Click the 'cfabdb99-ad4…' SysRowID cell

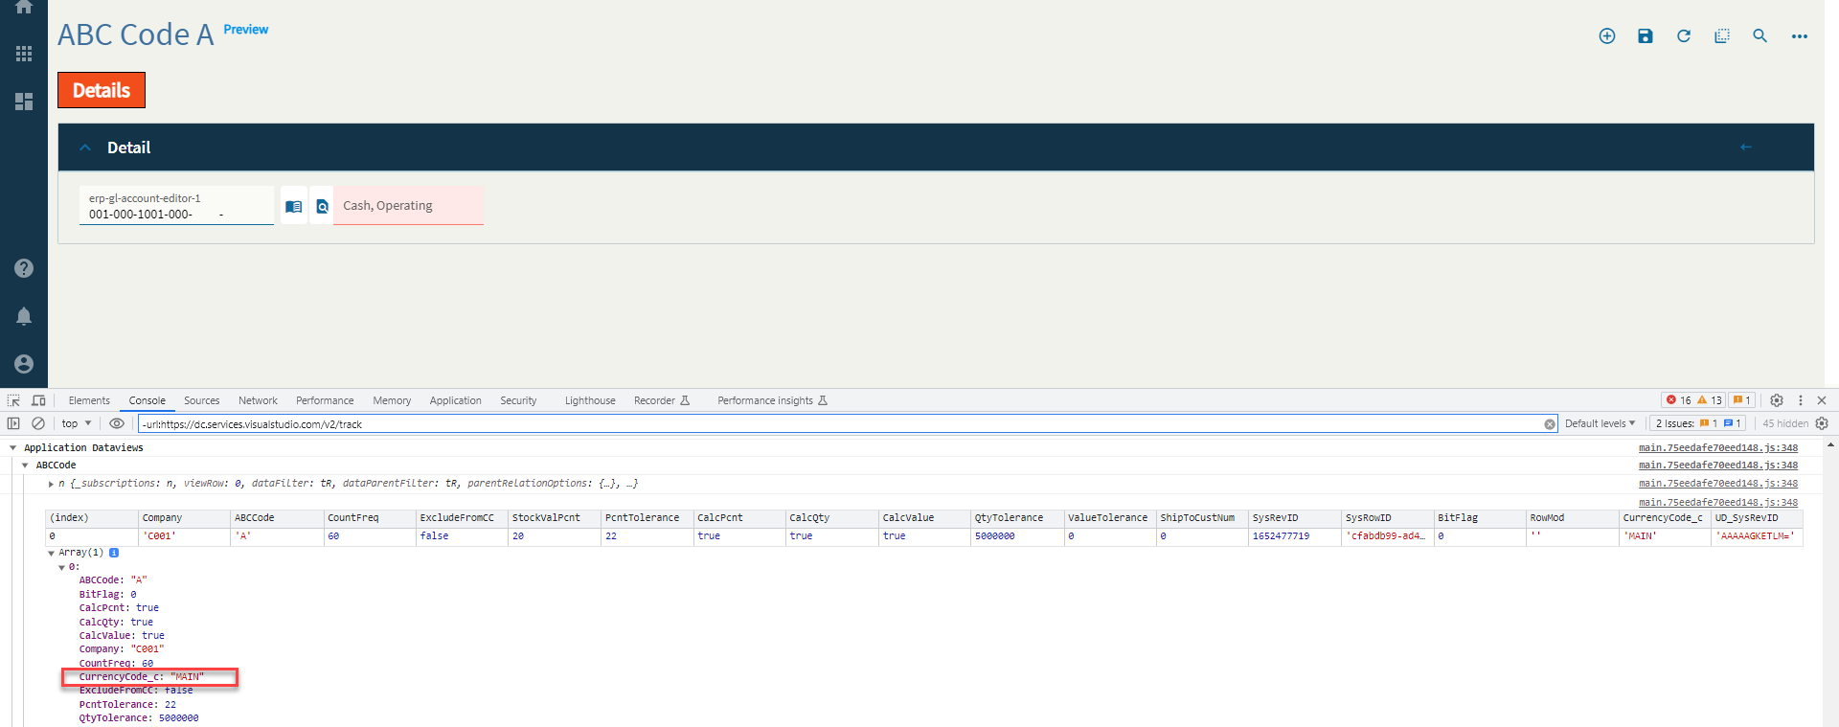[x=1386, y=536]
